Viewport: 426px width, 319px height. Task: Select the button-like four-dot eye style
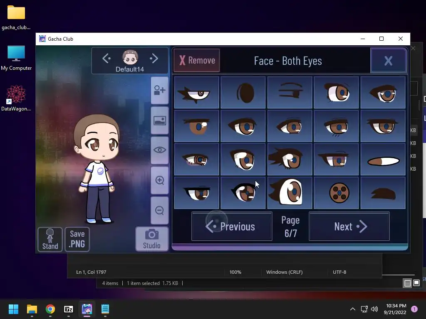coord(336,193)
